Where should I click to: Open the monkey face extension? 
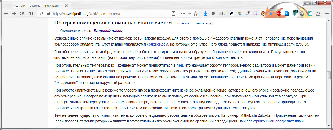click(263, 14)
